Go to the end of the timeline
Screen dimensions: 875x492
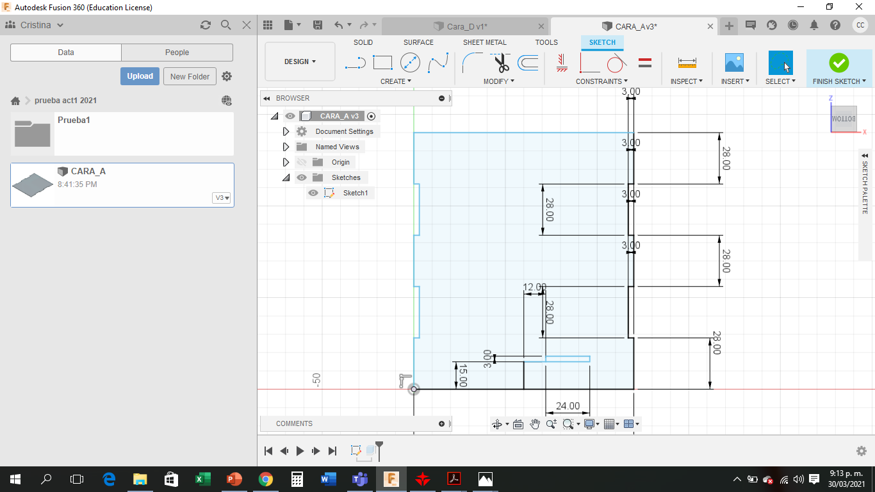tap(332, 451)
